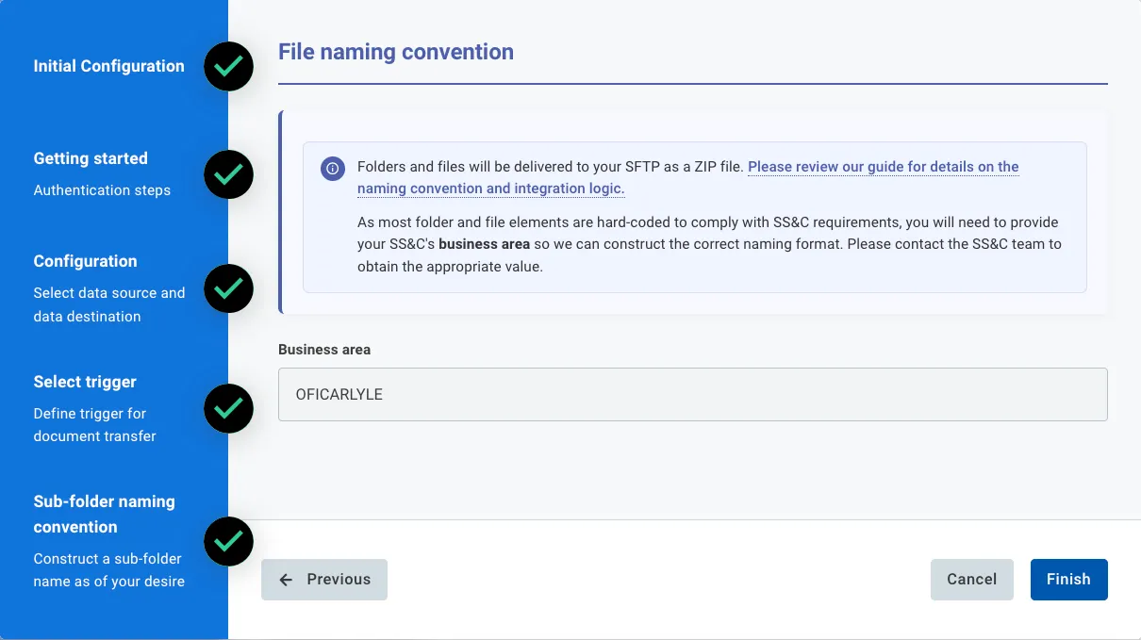The image size is (1141, 640).
Task: Go to the Getting started step
Action: pos(91,158)
